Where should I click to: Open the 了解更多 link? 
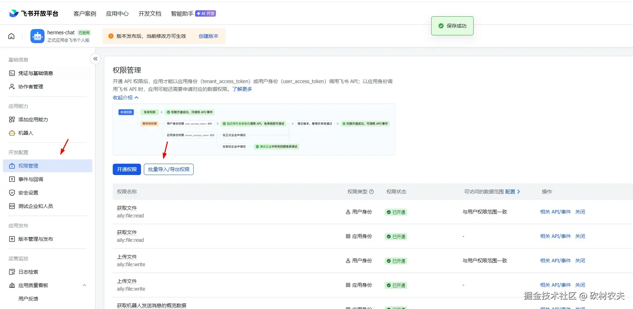242,89
